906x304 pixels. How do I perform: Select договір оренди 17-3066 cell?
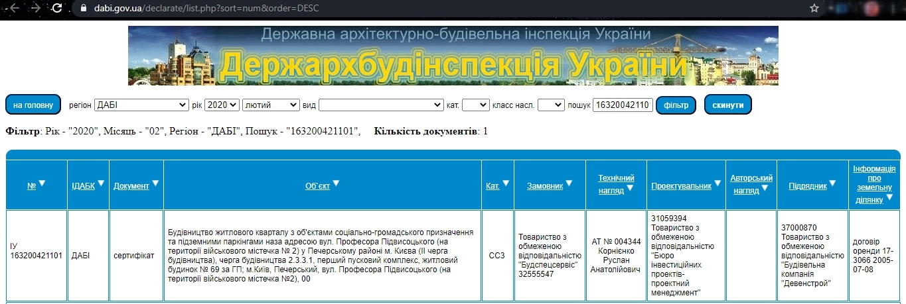click(874, 255)
